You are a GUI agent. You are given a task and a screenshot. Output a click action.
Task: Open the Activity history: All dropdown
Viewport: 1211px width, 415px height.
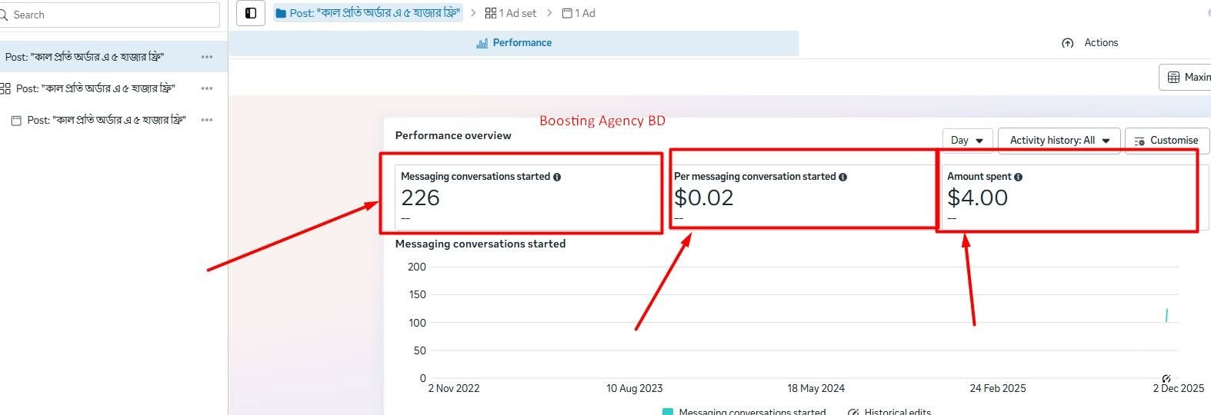pyautogui.click(x=1059, y=140)
